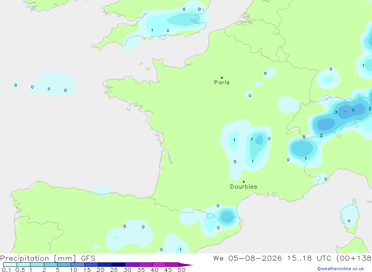This screenshot has width=372, height=272.
Task: Pick the 15–20 mm legend color swatch
Action: point(92,265)
